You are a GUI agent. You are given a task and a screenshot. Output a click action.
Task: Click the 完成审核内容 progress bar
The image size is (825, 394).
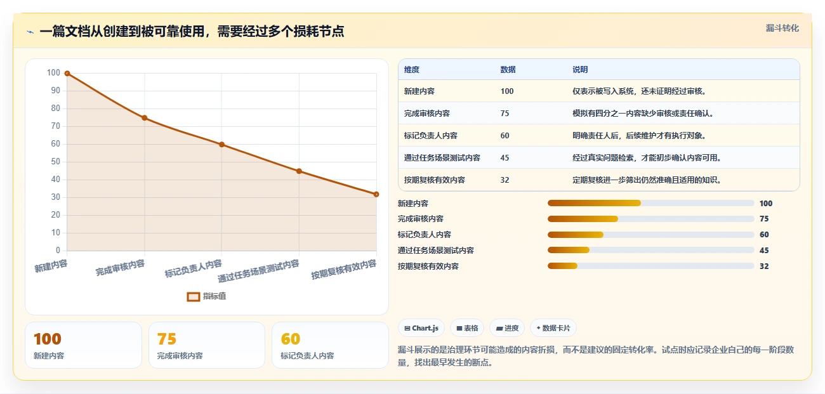650,219
